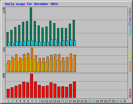133x104 pixels.
Task: Select day 28 on the x-axis
Action: click(113, 101)
